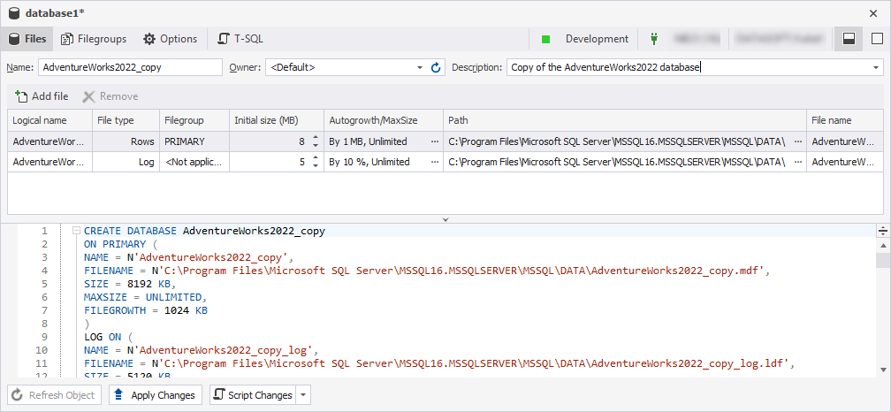Image resolution: width=891 pixels, height=412 pixels.
Task: Select the Log file's logical name cell
Action: click(50, 162)
